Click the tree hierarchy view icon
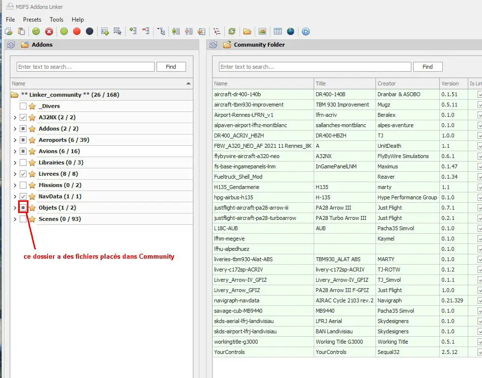The image size is (482, 378). click(x=161, y=31)
